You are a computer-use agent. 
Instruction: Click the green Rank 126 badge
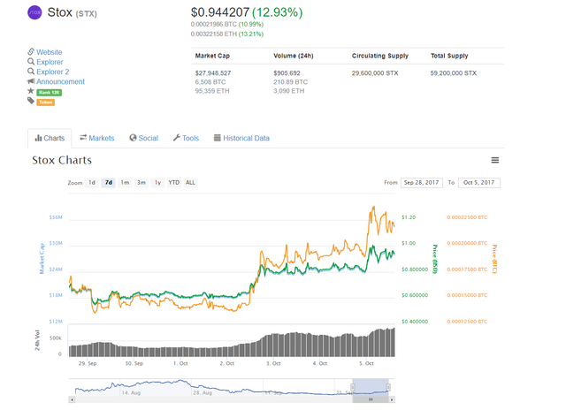pos(50,92)
